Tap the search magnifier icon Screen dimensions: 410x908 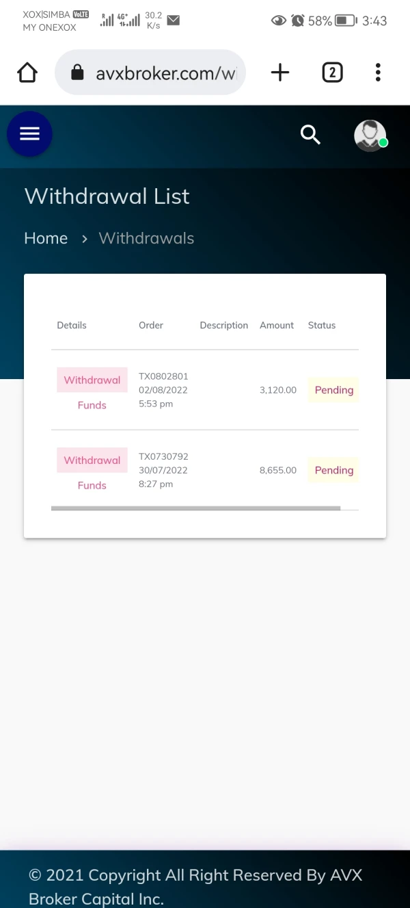tap(311, 135)
